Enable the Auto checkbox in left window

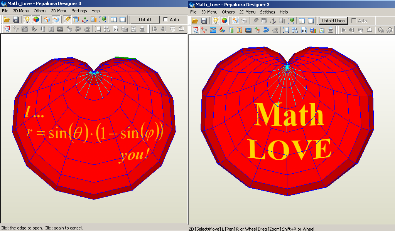click(x=165, y=19)
